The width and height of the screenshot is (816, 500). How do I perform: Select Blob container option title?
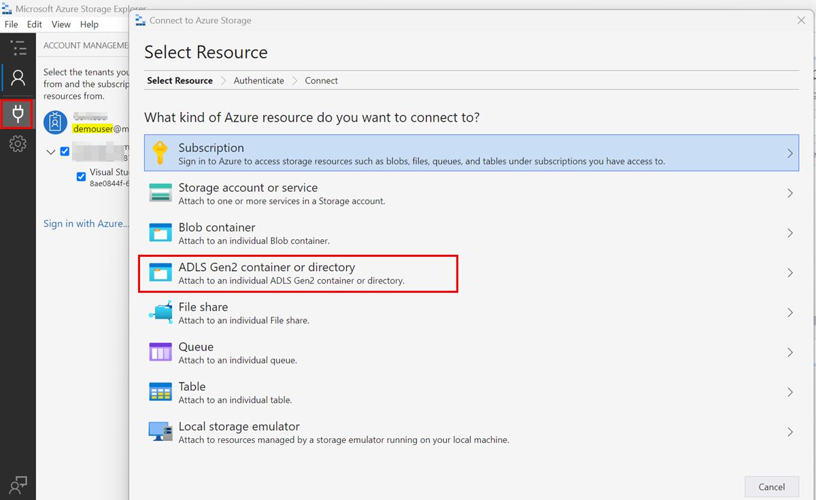click(217, 228)
